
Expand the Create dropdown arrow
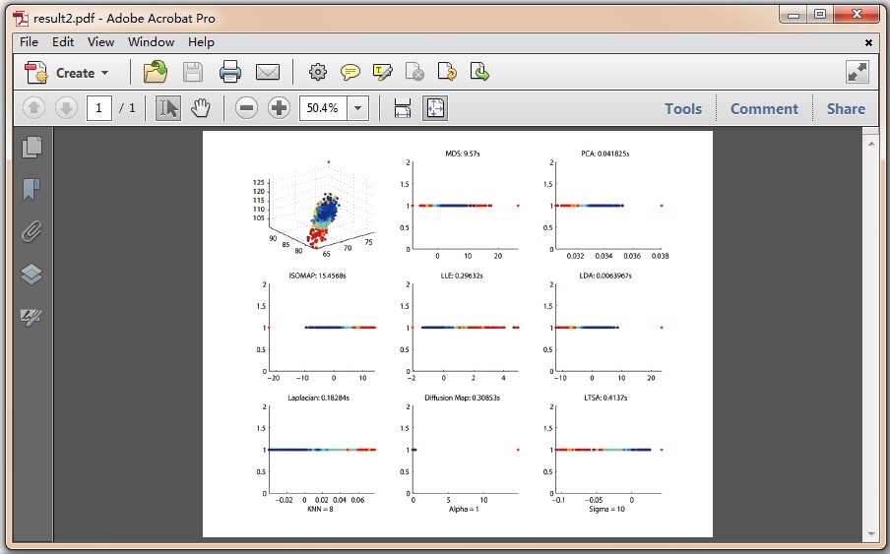104,73
